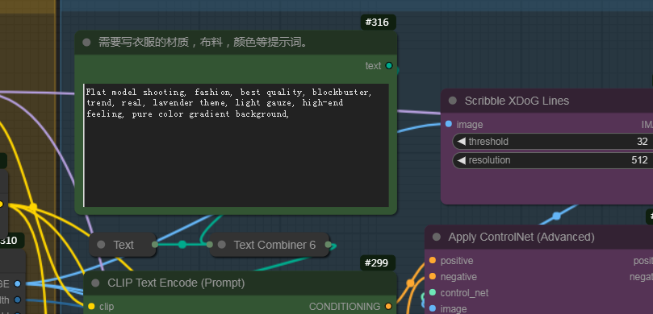Click into the prompt text area of node #316

coord(237,146)
